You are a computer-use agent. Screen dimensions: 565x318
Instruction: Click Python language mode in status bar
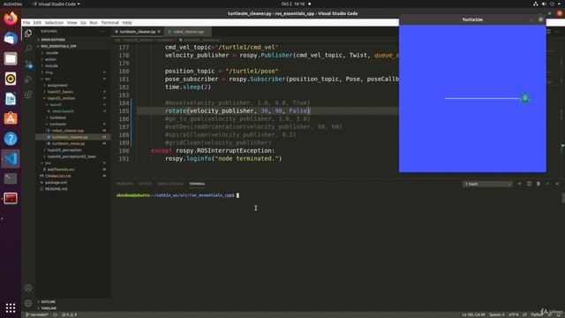537,314
